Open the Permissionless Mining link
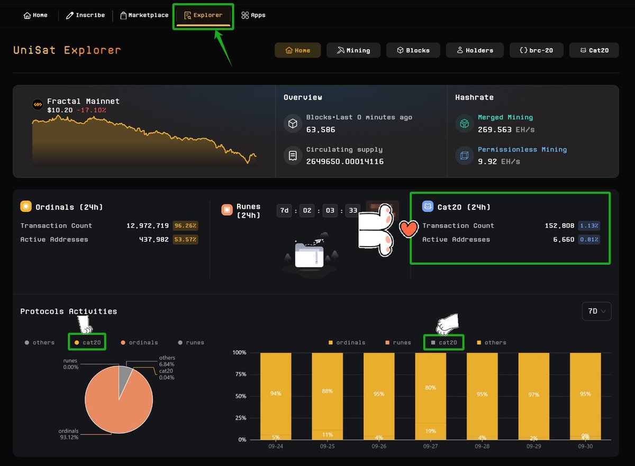Screen dimensions: 635x466 (x=522, y=150)
